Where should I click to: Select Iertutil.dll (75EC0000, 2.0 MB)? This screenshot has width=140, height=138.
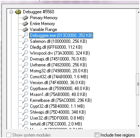click(56, 124)
